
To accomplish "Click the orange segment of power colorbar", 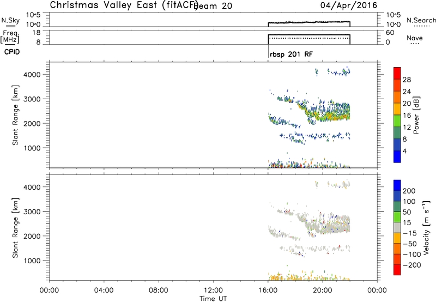I will click(x=397, y=97).
